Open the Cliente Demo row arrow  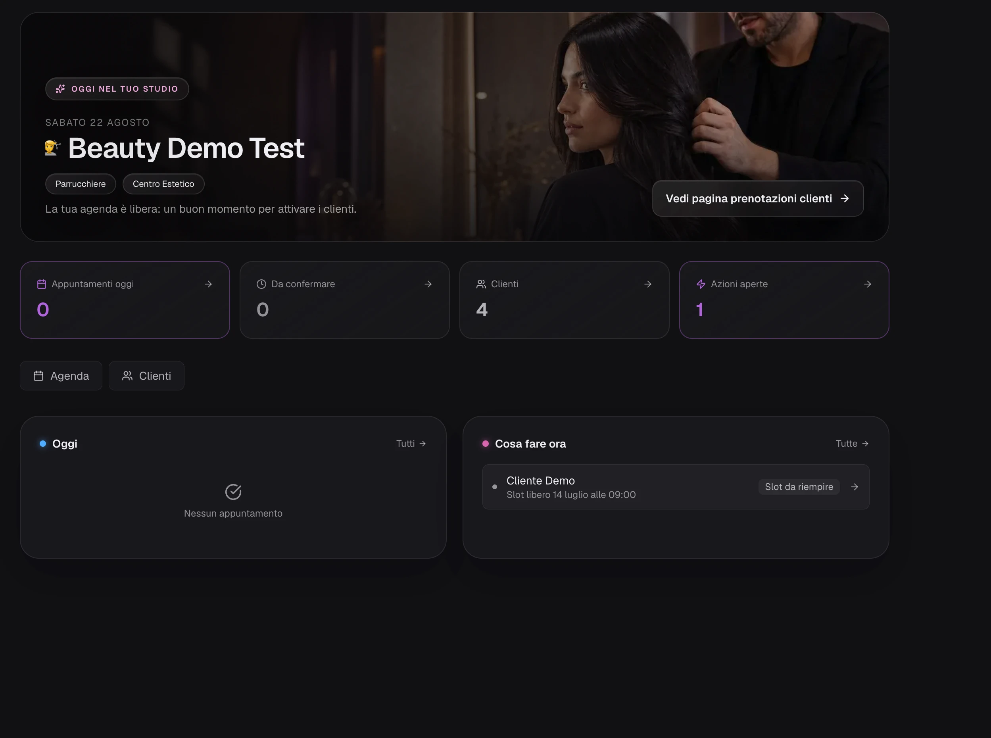[855, 487]
